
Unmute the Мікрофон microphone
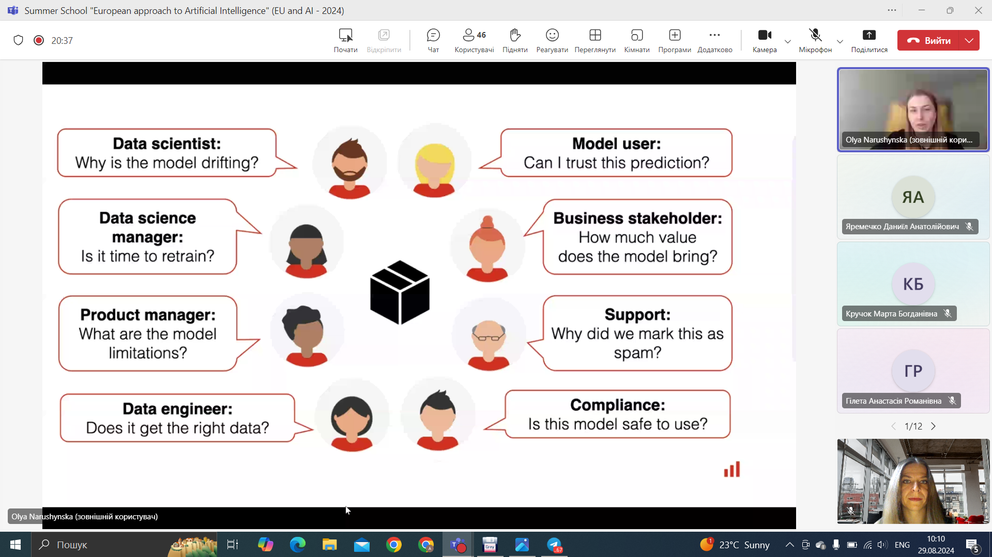tap(815, 40)
